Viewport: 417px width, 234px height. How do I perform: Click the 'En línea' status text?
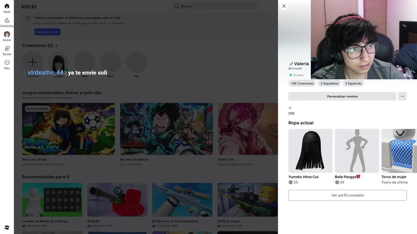[x=298, y=75]
